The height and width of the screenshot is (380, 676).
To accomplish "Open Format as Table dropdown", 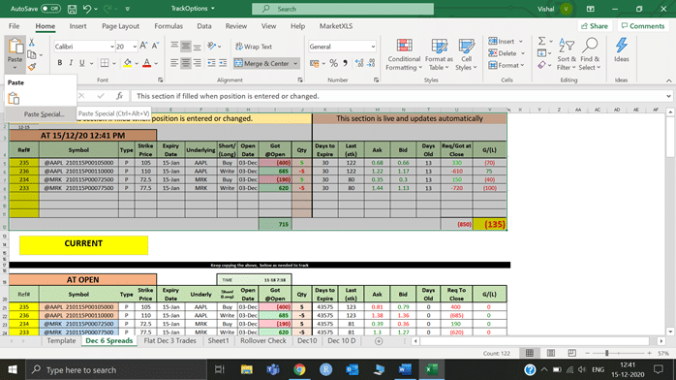I will [x=439, y=54].
